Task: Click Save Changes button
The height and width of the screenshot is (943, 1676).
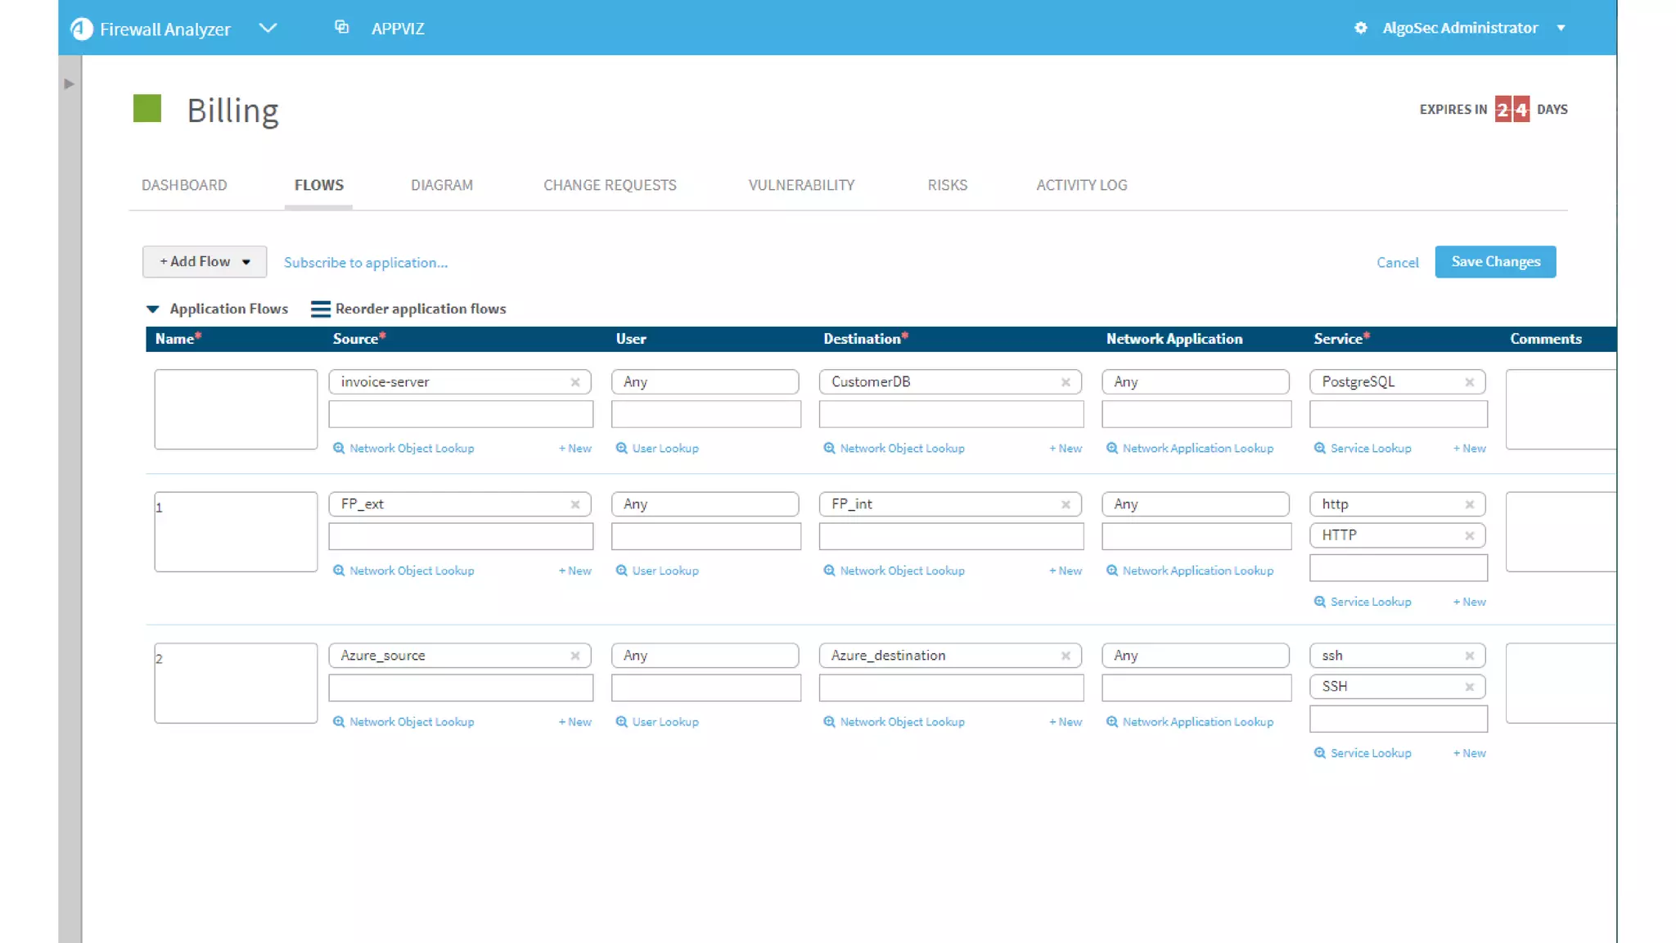Action: [x=1495, y=262]
